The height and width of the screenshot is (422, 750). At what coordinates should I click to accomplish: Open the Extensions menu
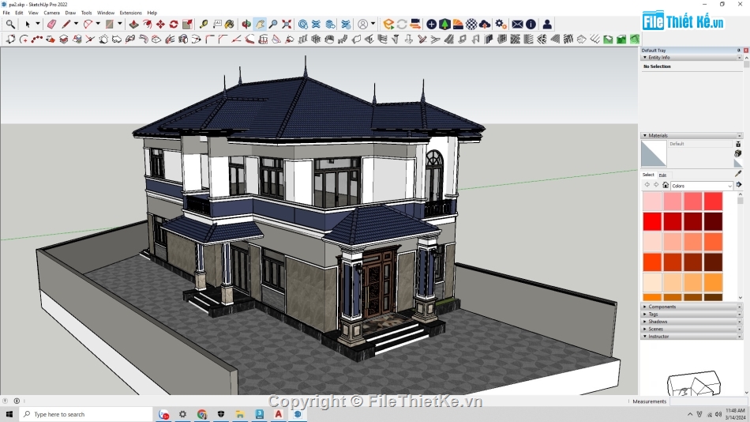(x=130, y=13)
